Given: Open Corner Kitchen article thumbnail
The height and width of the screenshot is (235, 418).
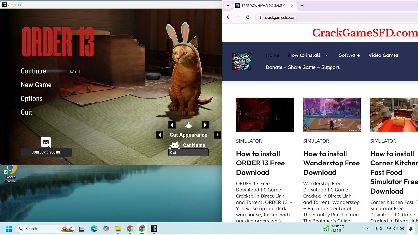Looking at the screenshot, I should [x=394, y=115].
